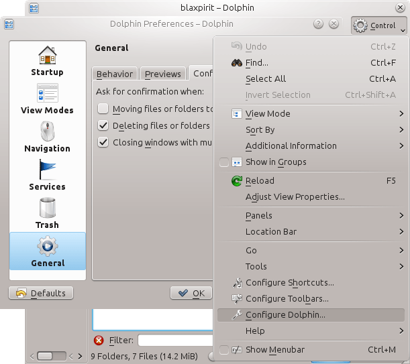
Task: Click the Configure Toolbars icon
Action: [237, 299]
